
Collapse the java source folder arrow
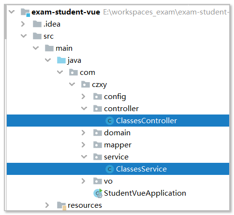point(48,60)
